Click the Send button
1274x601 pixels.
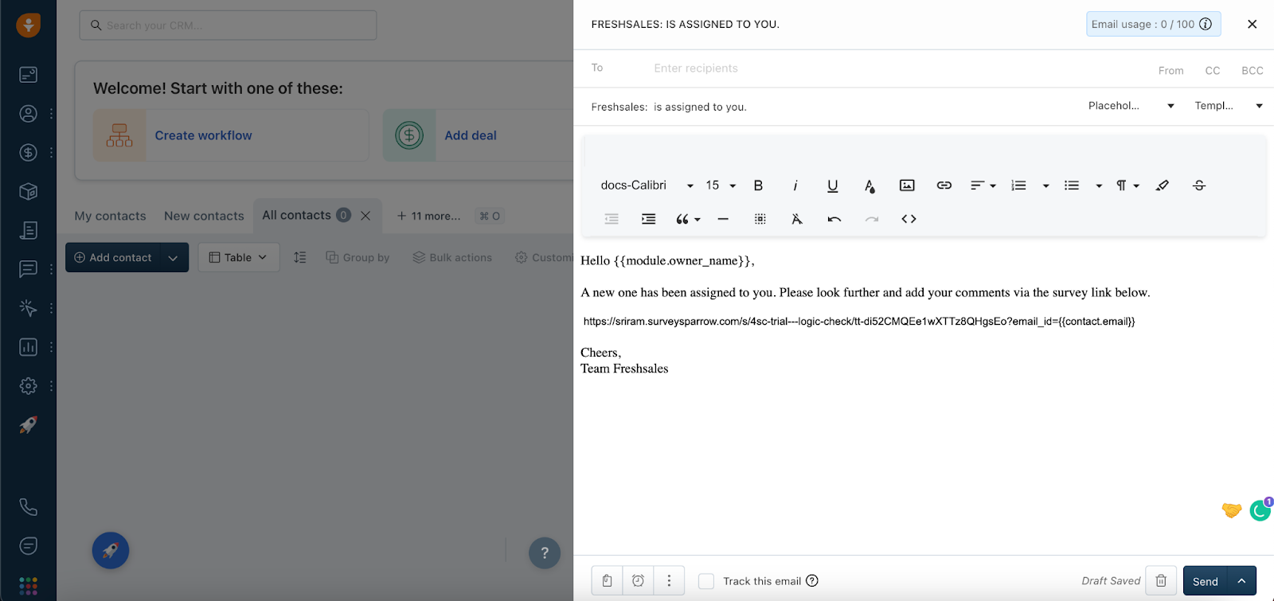pos(1205,581)
